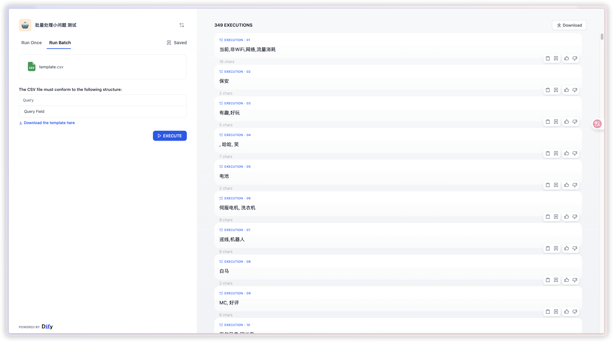613x342 pixels.
Task: Save Execution 02 with the bookmark icon
Action: pos(556,90)
